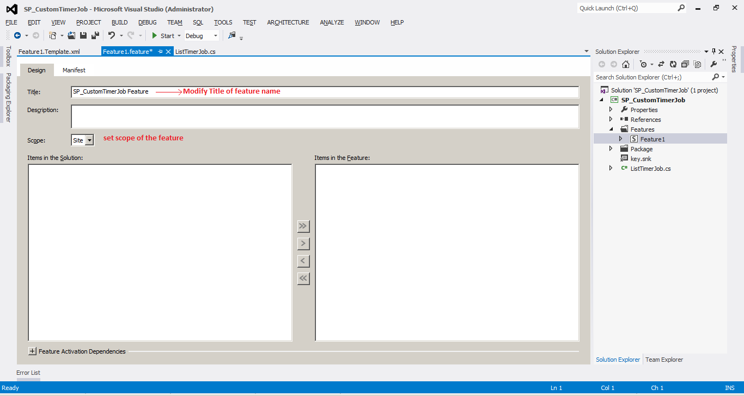Open the Solution Explorer window options dropdown
Image resolution: width=744 pixels, height=396 pixels.
pos(706,51)
